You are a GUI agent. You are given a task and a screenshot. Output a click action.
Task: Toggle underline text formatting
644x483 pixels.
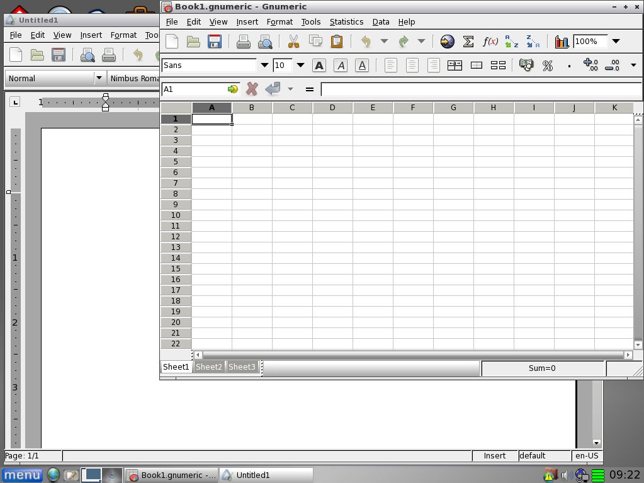click(362, 65)
